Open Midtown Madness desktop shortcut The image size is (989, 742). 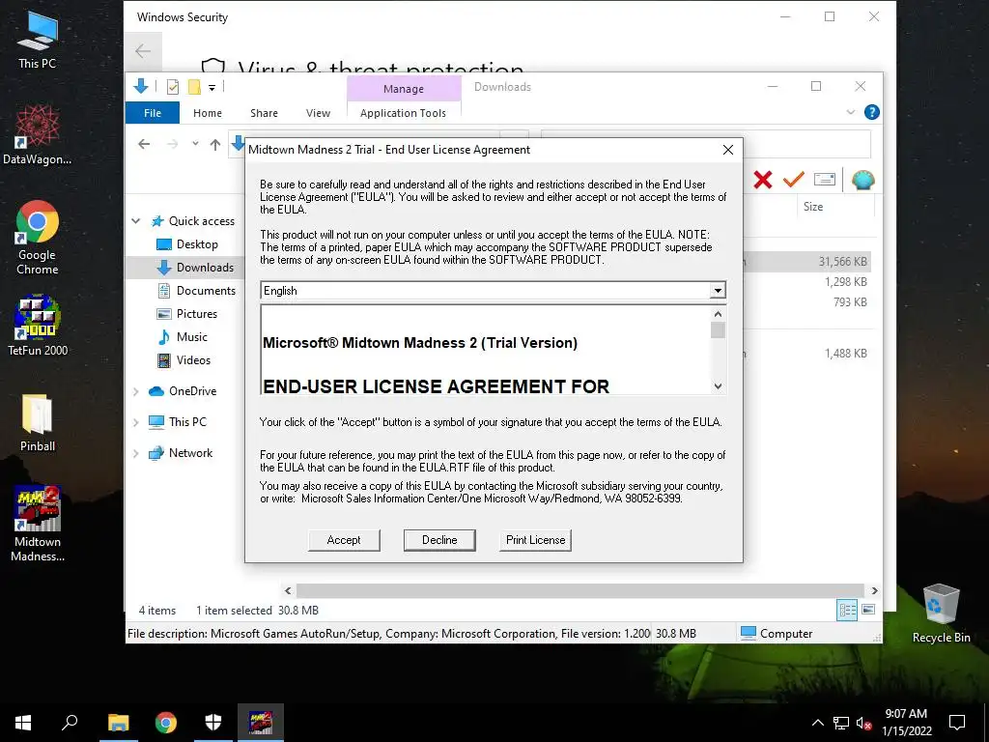pos(38,524)
